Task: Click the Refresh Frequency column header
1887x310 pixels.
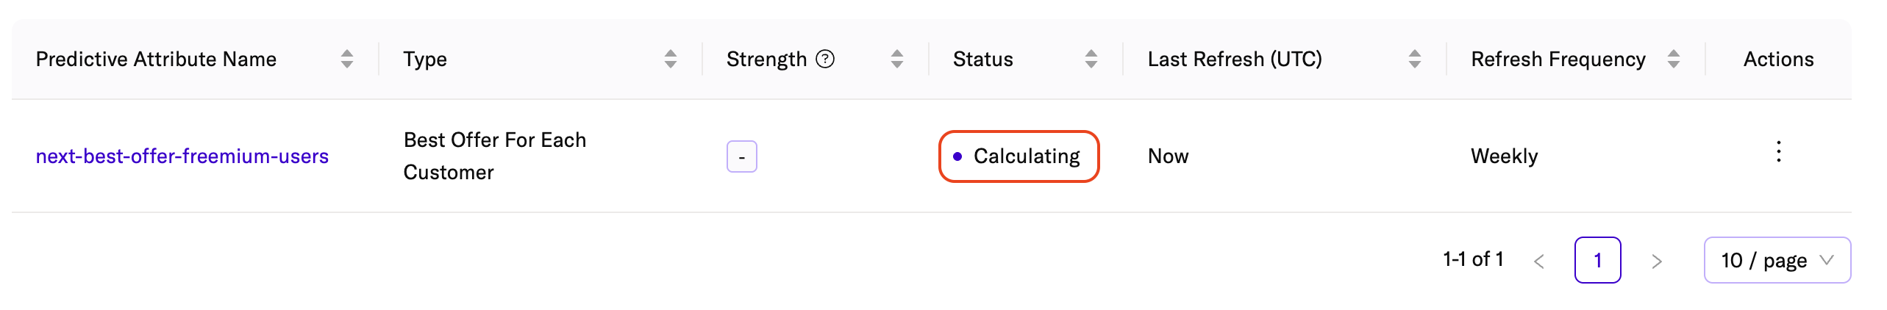Action: coord(1558,59)
